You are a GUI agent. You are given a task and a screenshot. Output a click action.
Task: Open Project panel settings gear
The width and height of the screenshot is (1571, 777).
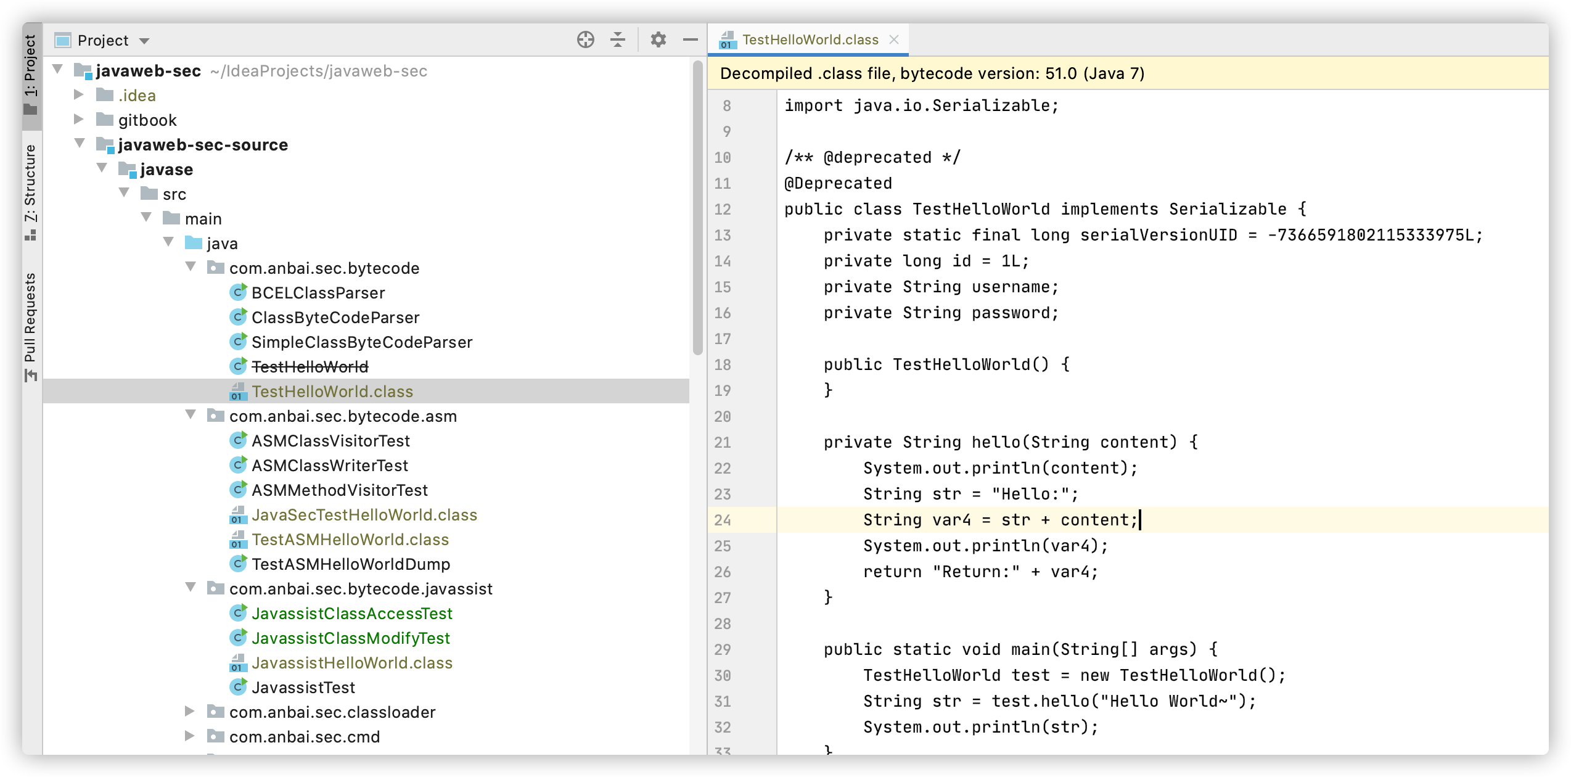coord(658,40)
